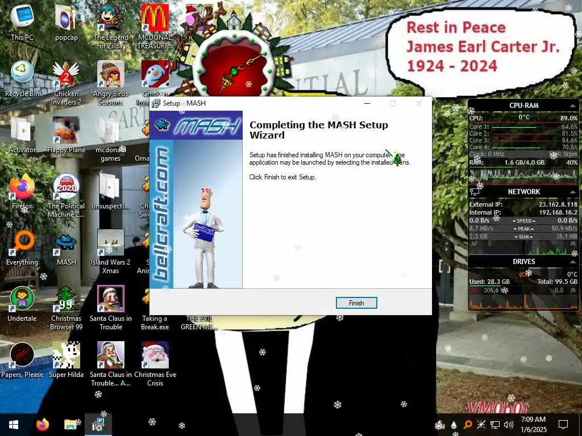Image resolution: width=582 pixels, height=436 pixels.
Task: Open Christmas Browser 99 icon
Action: [66, 308]
